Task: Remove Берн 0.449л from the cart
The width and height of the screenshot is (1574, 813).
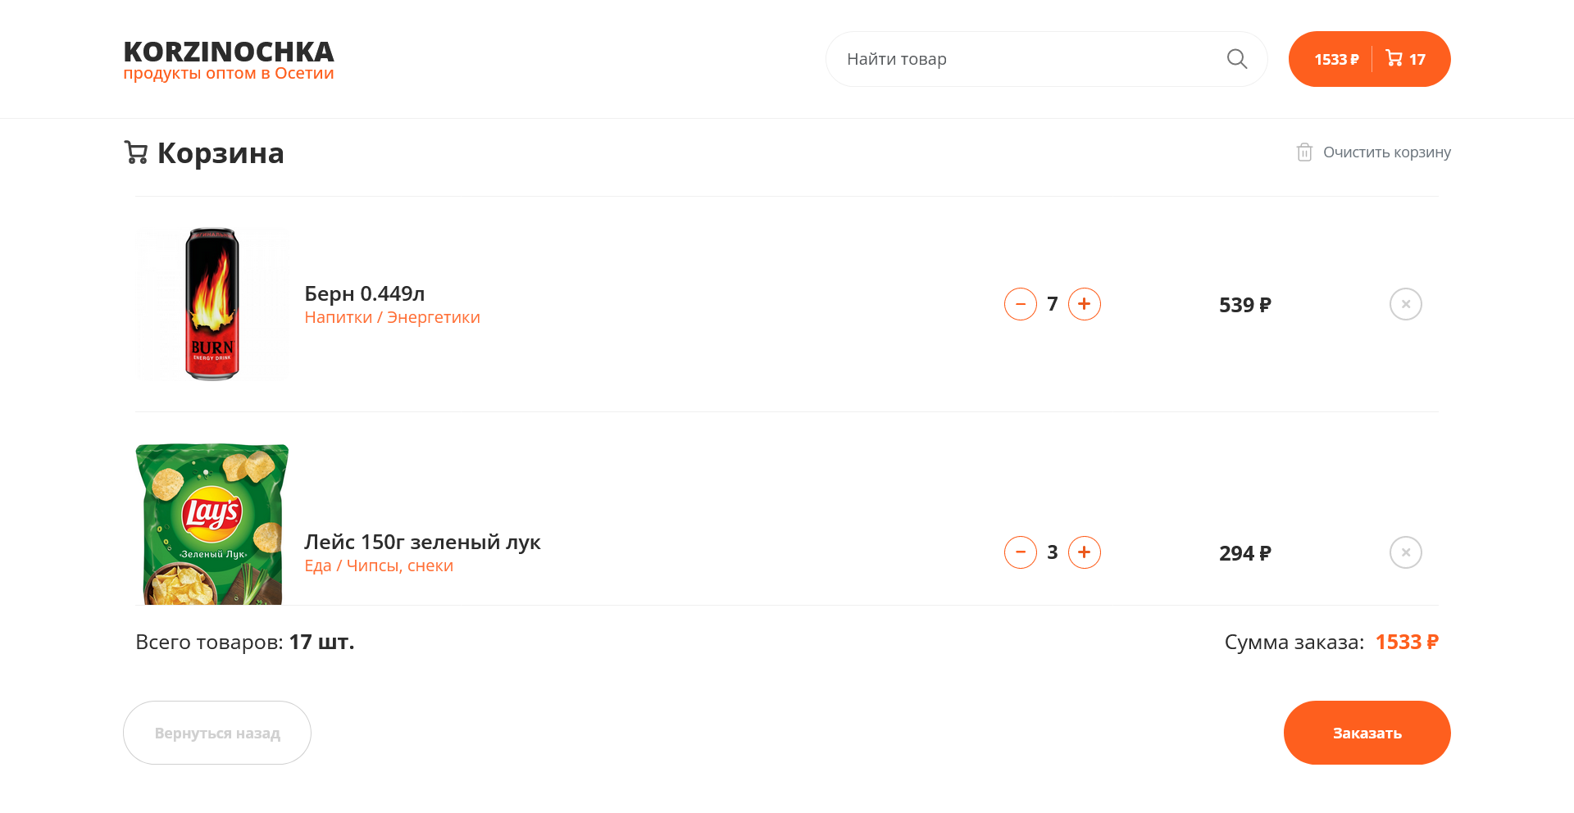Action: [1405, 304]
